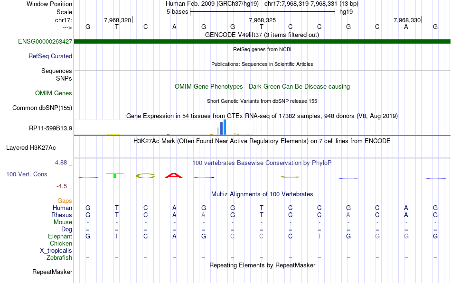The image size is (451, 283).
Task: Click the Sequences label
Action: (56, 71)
